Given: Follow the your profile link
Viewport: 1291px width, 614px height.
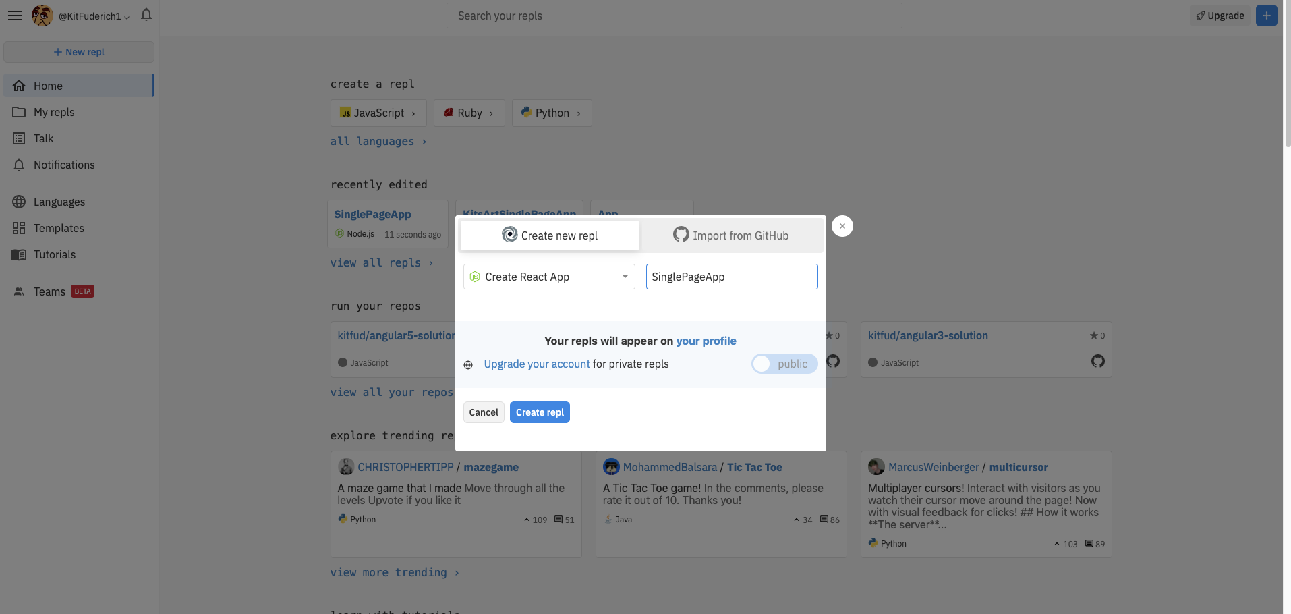Looking at the screenshot, I should click(706, 341).
